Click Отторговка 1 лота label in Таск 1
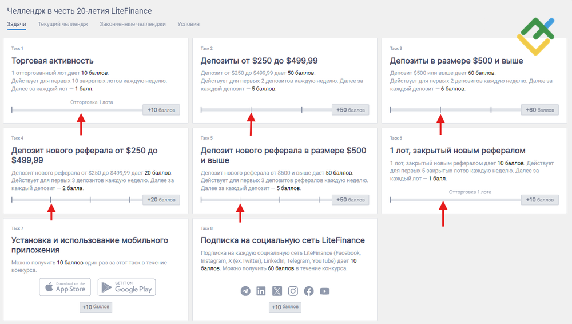Screen dimensions: 572x324 [x=92, y=102]
